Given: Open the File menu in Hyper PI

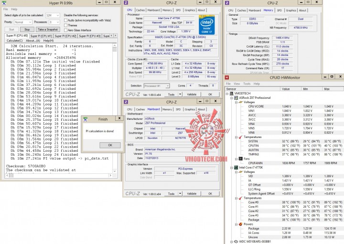Looking at the screenshot, I should coord(5,9).
